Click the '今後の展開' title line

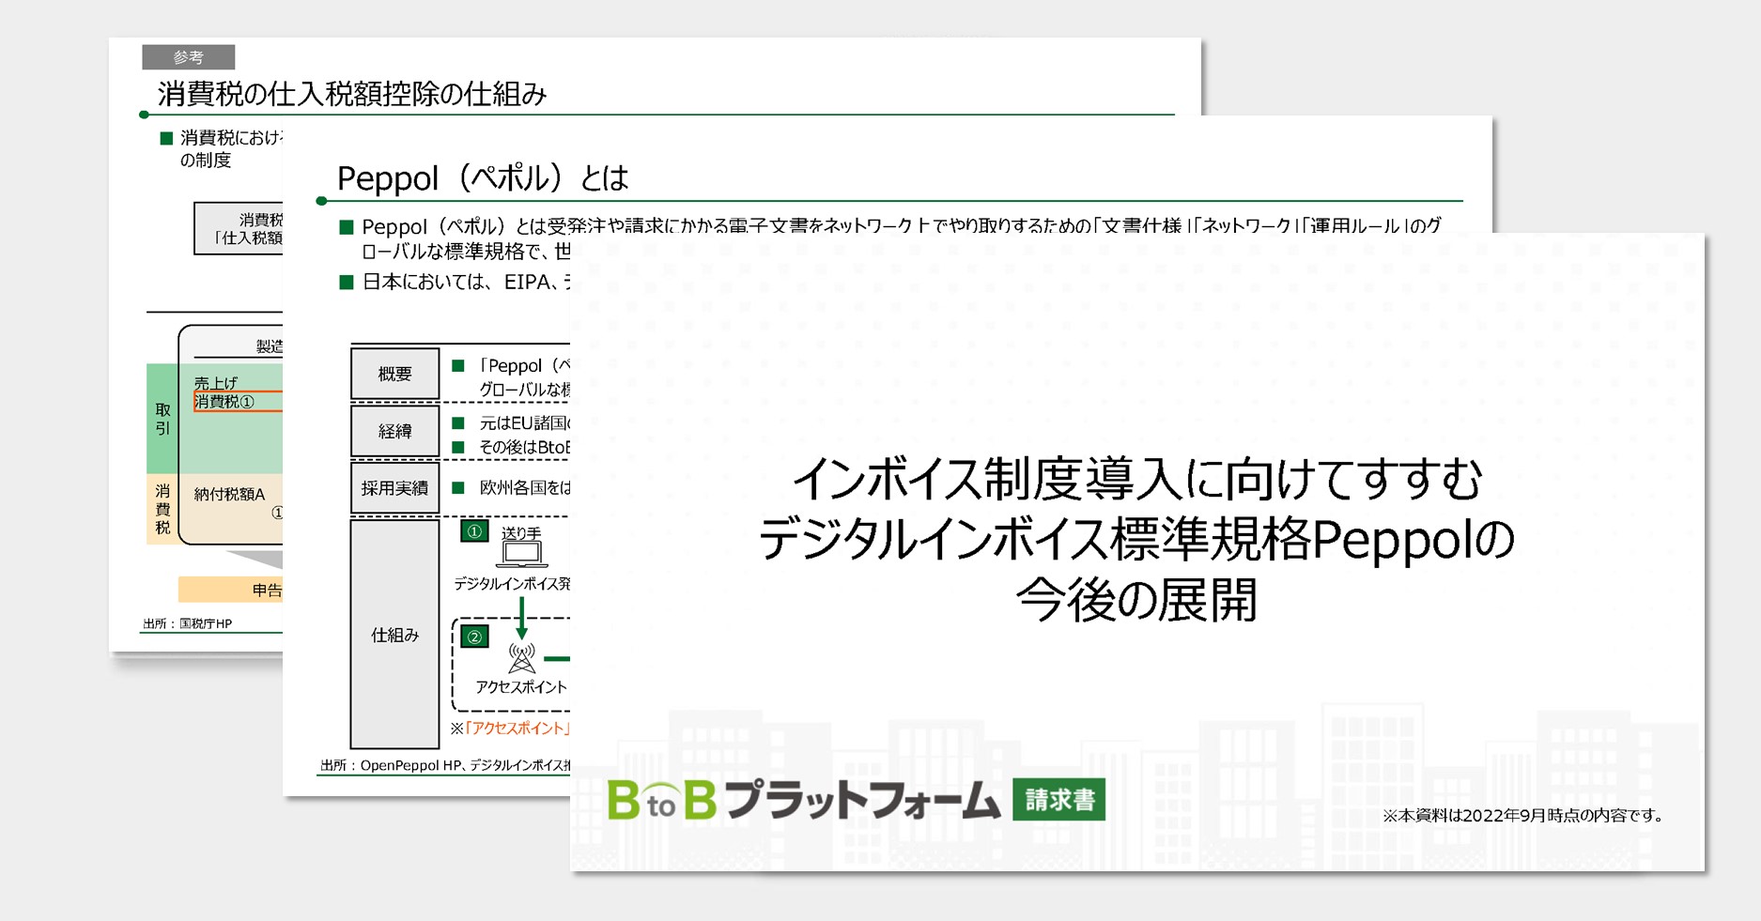coord(1136,601)
